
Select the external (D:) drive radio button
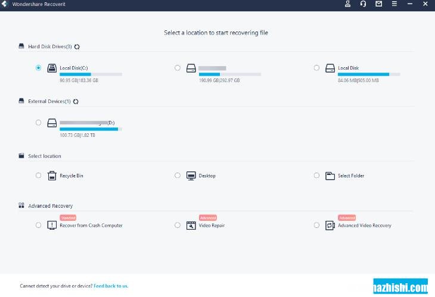coord(38,123)
